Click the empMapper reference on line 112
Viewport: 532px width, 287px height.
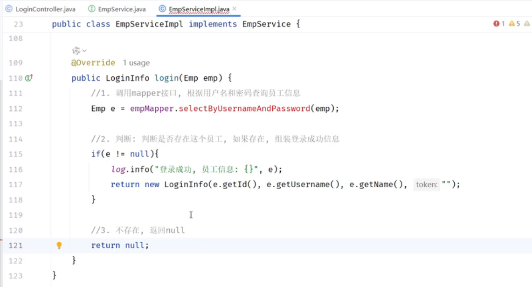point(152,109)
